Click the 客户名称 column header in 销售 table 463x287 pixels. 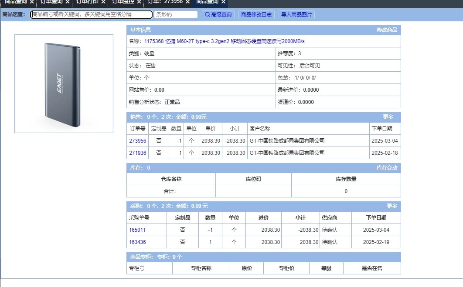pos(308,128)
